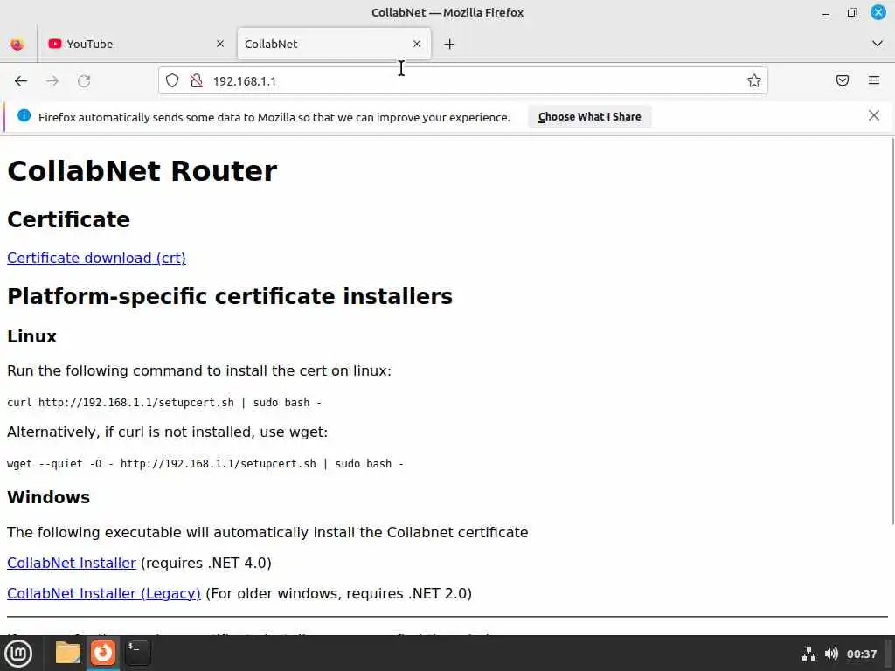This screenshot has height=671, width=895.
Task: Bookmark this page with star icon
Action: click(x=754, y=81)
